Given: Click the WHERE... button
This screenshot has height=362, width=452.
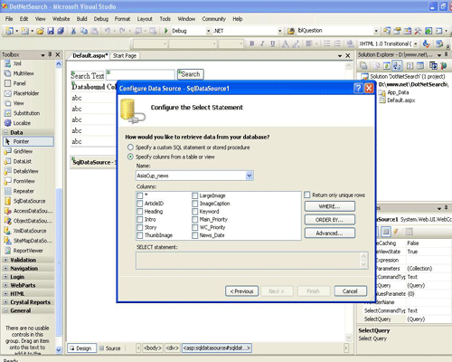Looking at the screenshot, I should pyautogui.click(x=330, y=206).
